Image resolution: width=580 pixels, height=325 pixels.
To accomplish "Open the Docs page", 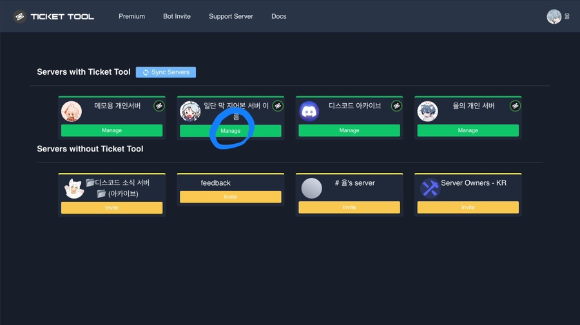I will point(279,16).
